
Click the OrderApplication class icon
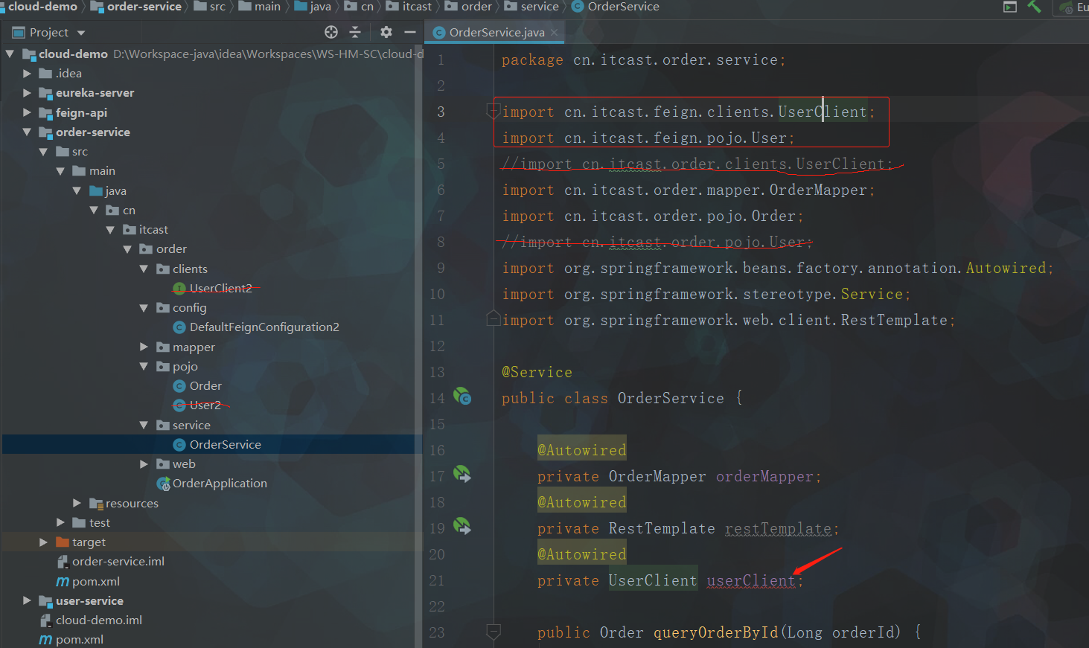[x=163, y=484]
